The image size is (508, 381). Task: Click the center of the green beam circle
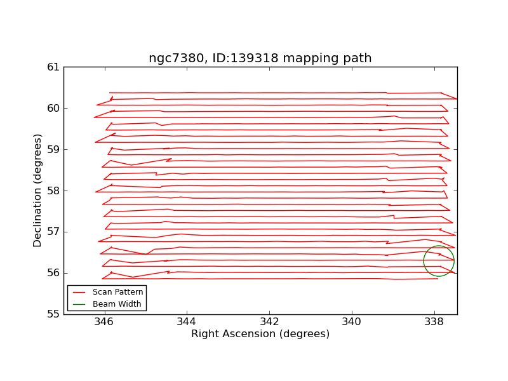[x=439, y=260]
